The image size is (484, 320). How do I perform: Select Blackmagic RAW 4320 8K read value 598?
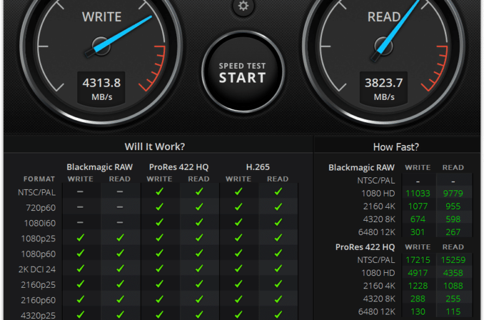[x=453, y=220]
